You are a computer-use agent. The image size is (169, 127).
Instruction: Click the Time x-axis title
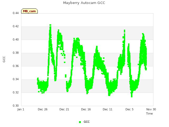149,114
